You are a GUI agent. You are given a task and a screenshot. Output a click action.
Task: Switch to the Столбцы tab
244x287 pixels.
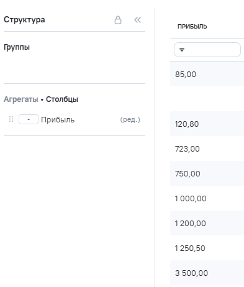click(x=62, y=99)
